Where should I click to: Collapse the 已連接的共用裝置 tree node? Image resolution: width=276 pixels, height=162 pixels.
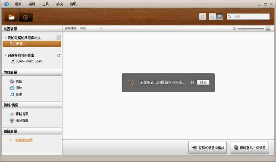tap(6, 55)
